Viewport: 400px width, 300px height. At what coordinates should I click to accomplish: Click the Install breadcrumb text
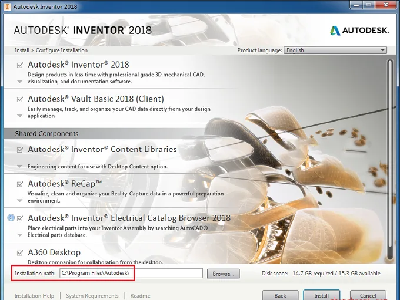click(x=22, y=50)
